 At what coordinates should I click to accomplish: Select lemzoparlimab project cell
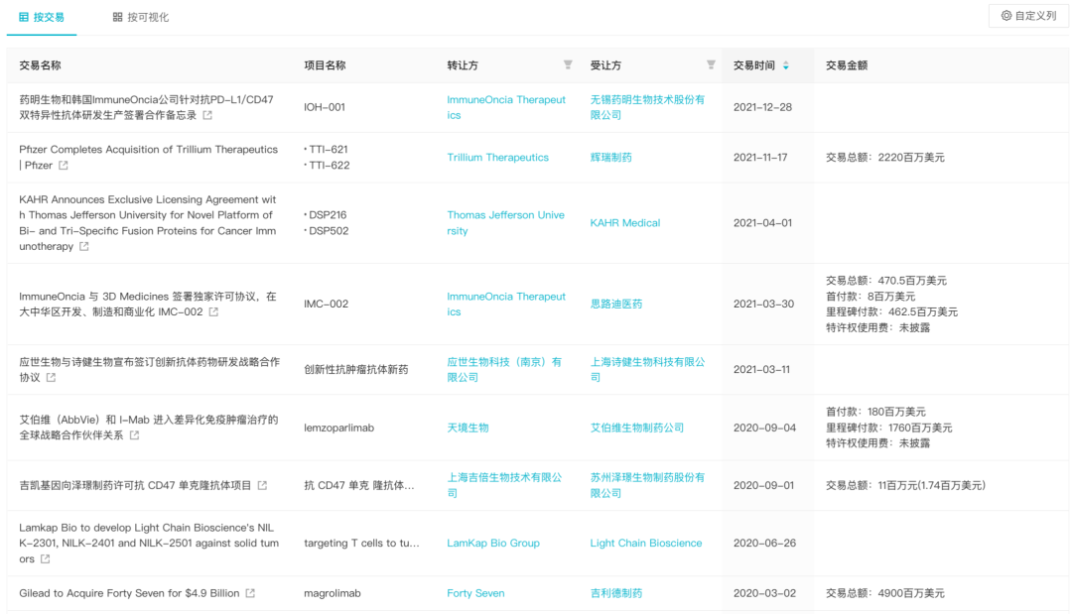339,428
